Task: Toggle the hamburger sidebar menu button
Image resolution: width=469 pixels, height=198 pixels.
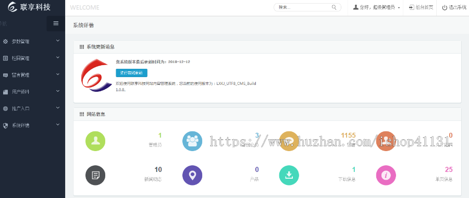Action: click(x=56, y=23)
